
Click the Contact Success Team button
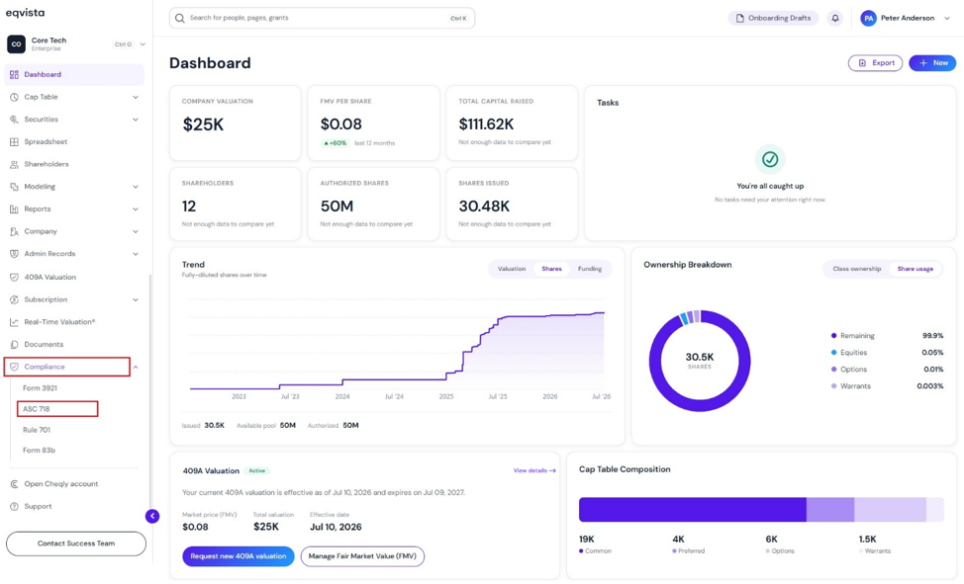click(76, 543)
